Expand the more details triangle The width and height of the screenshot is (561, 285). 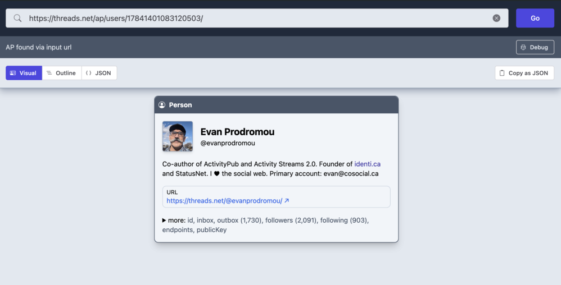164,220
